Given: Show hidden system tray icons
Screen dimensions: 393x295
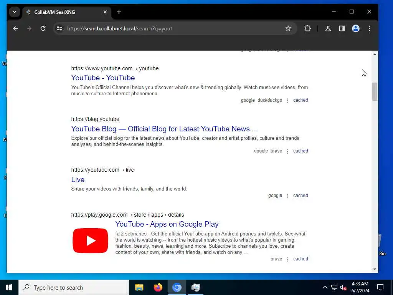Looking at the screenshot, I should coord(325,287).
